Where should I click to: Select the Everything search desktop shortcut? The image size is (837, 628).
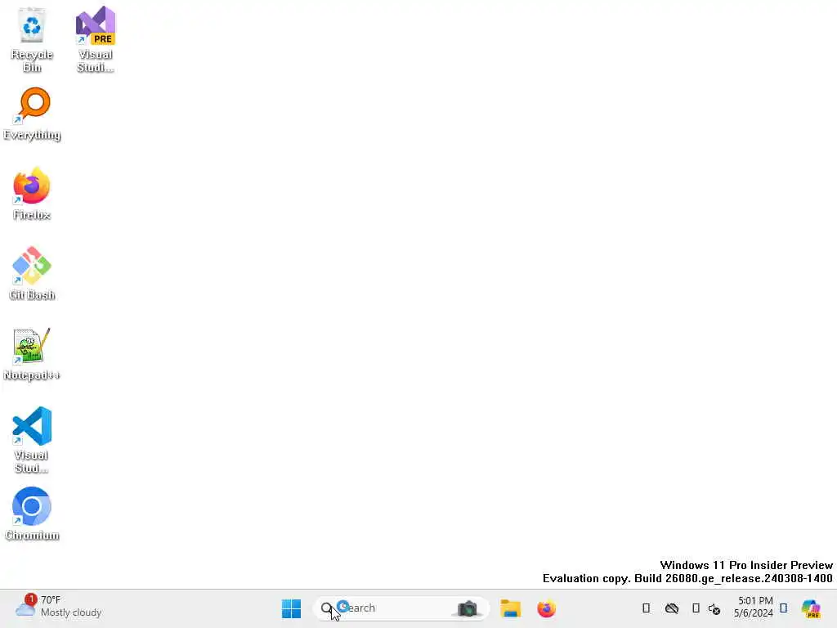click(32, 114)
